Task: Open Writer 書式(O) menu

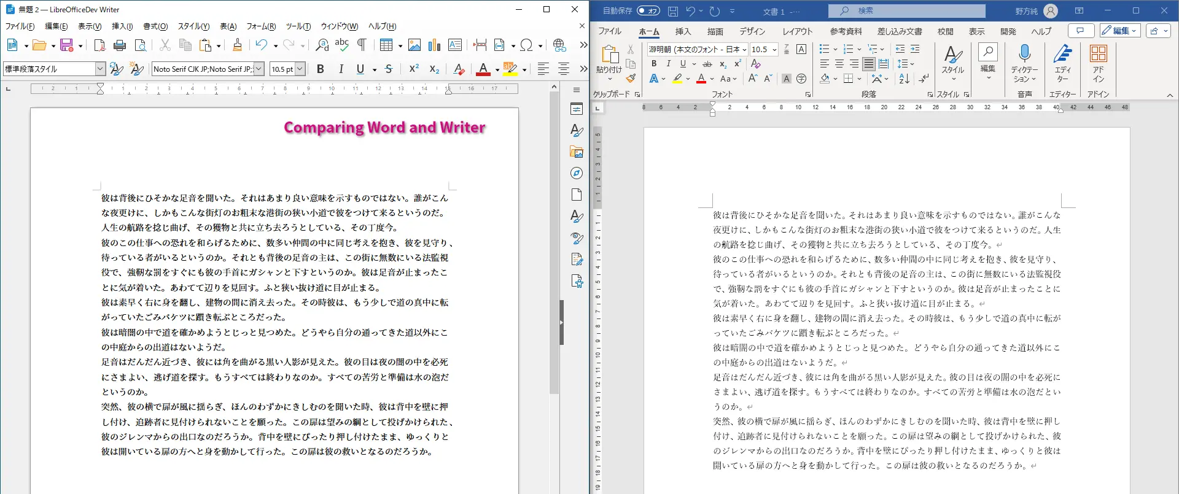Action: 155,26
